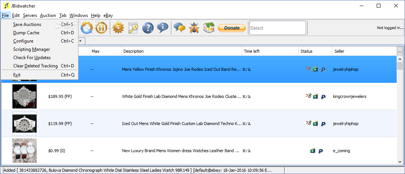Click the scrollbar up arrow

[400, 59]
